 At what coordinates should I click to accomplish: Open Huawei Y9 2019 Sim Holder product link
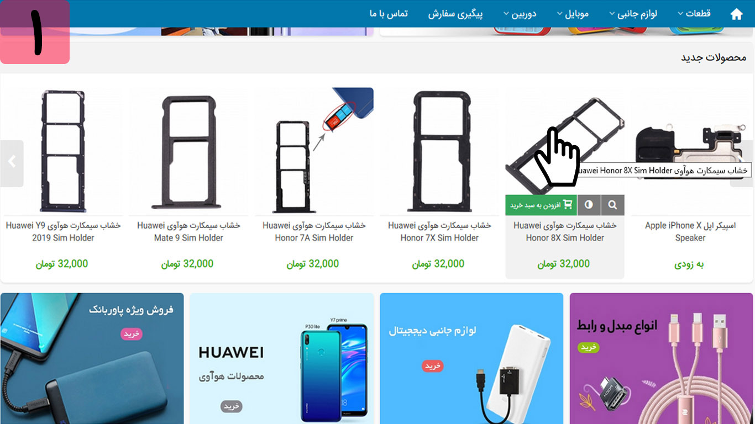[63, 231]
